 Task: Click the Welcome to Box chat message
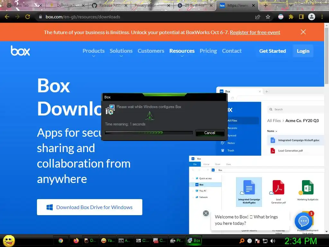pyautogui.click(x=250, y=220)
